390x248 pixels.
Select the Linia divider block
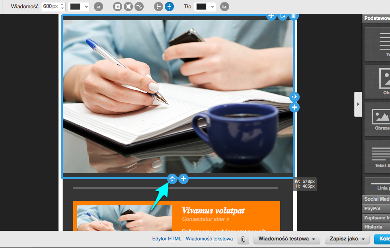click(377, 186)
